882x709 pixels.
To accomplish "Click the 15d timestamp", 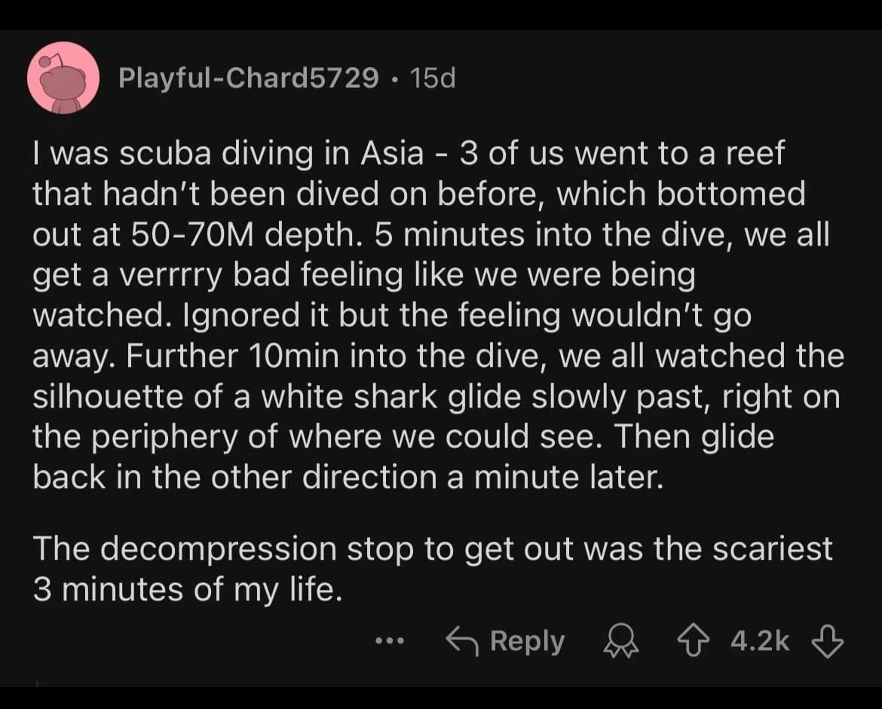I will (433, 78).
